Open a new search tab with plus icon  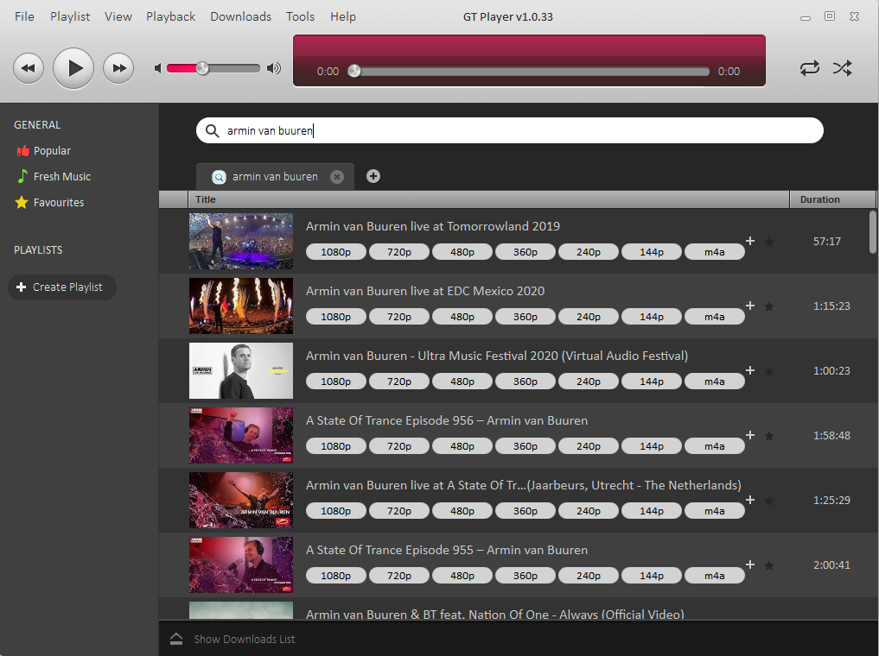pyautogui.click(x=373, y=176)
